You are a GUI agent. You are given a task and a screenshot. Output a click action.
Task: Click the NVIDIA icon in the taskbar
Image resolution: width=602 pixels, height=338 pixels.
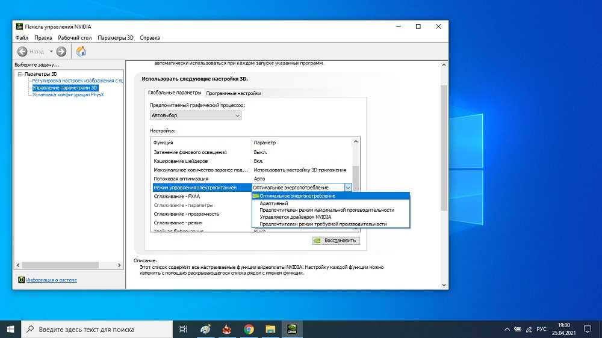293,329
